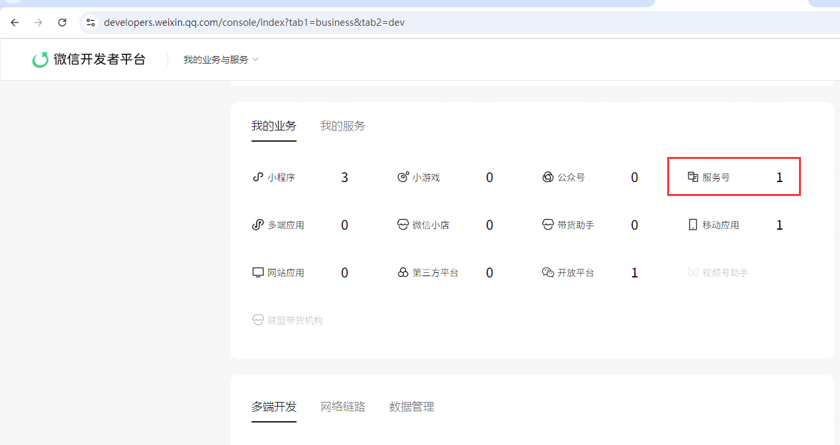Click the 小游戏 mini game icon
The image size is (840, 445).
click(403, 177)
